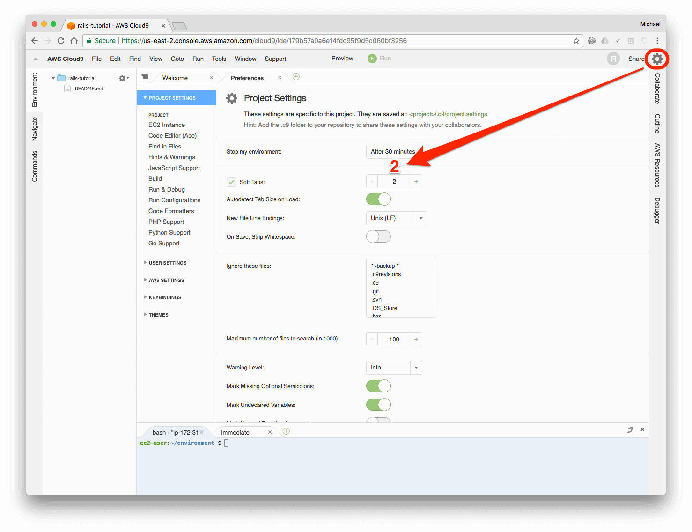This screenshot has width=692, height=532.
Task: Click the tab list icon left of Welcome
Action: click(145, 77)
